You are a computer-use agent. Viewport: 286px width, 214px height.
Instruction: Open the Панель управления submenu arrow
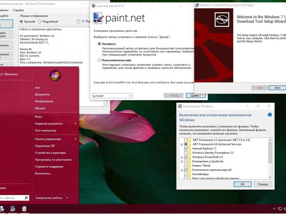click(x=75, y=139)
